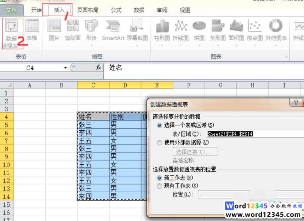Select row 1 header
This screenshot has height=221, width=304.
(x=7, y=93)
